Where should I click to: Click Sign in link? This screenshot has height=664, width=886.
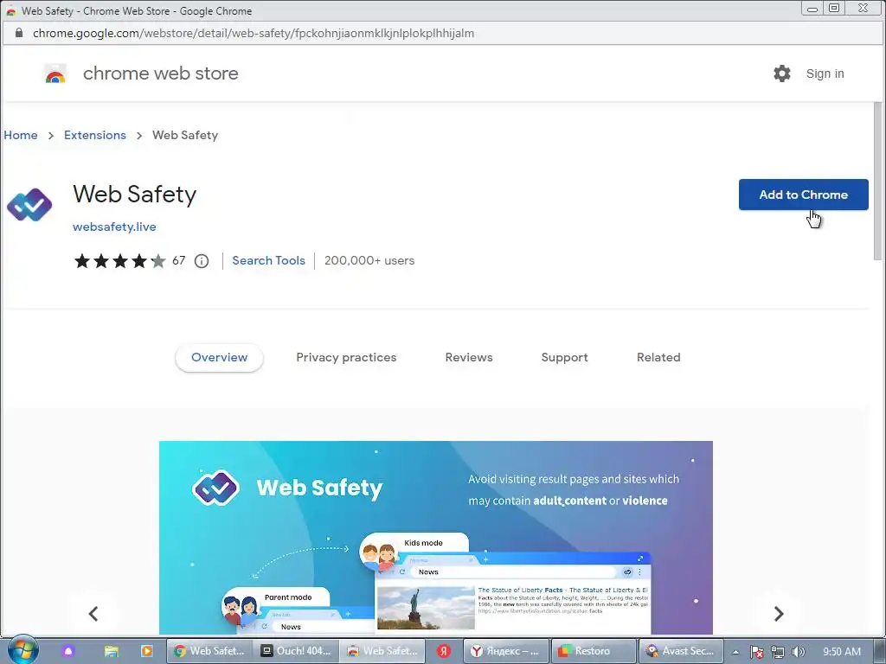(825, 73)
